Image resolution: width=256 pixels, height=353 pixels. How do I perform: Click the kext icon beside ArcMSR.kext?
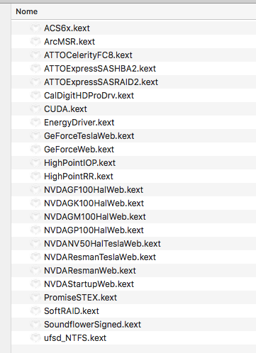click(x=35, y=41)
